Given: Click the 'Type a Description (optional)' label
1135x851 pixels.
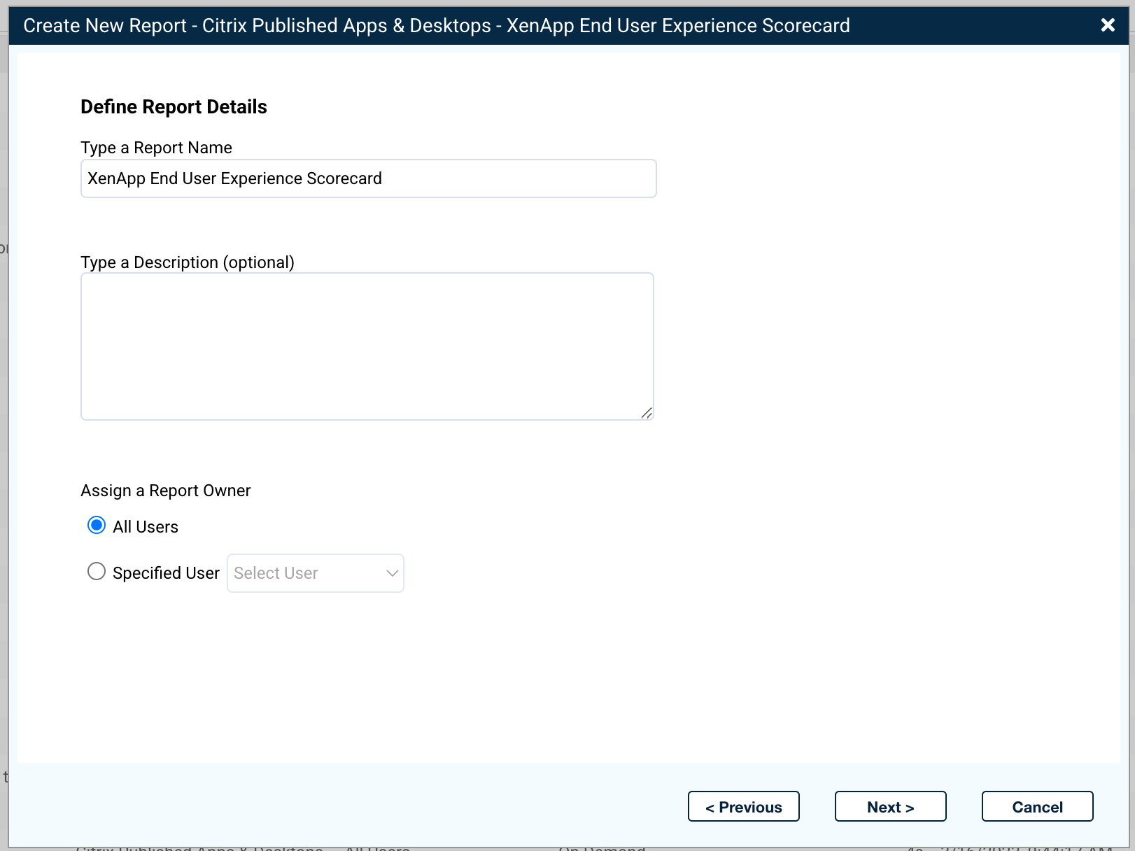Looking at the screenshot, I should 188,262.
